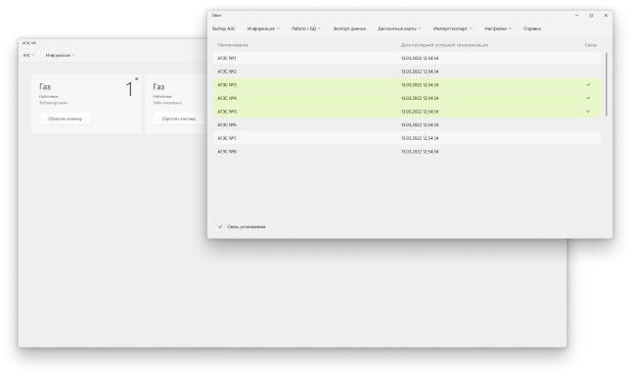Click the sync date in the АГЗС №3 row
The height and width of the screenshot is (375, 633).
point(420,85)
